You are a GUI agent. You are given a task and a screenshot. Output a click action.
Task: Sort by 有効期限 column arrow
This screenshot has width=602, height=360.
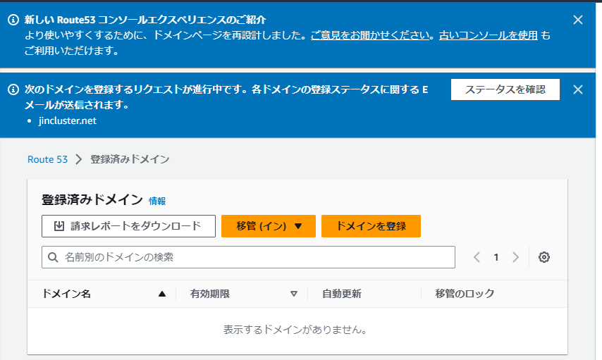point(294,294)
